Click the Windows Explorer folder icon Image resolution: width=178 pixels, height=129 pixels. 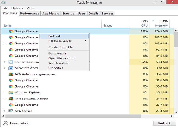[x=11, y=93]
